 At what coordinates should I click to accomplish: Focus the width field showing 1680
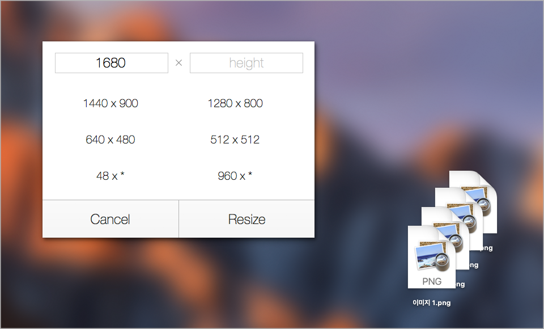(x=112, y=63)
